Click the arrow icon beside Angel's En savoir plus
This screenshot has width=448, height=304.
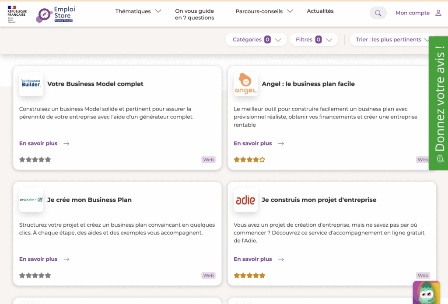282,143
